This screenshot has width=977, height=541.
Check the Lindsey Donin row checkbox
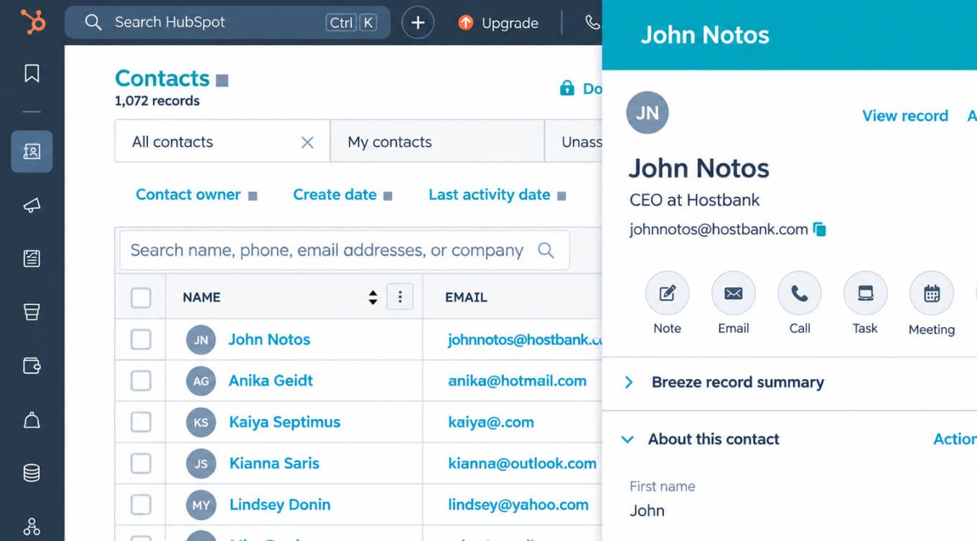pos(141,505)
